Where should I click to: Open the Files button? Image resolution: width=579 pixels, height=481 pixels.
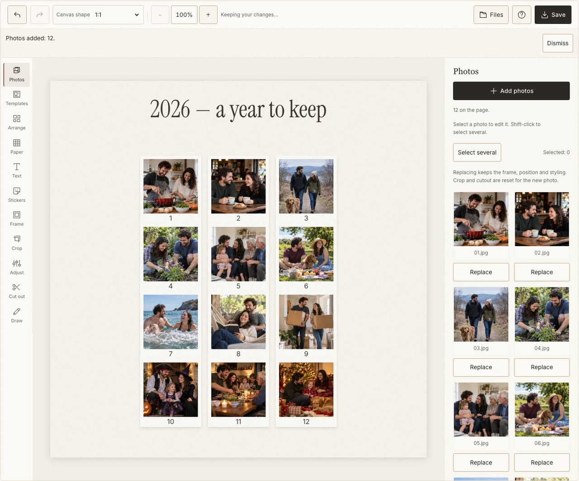491,15
